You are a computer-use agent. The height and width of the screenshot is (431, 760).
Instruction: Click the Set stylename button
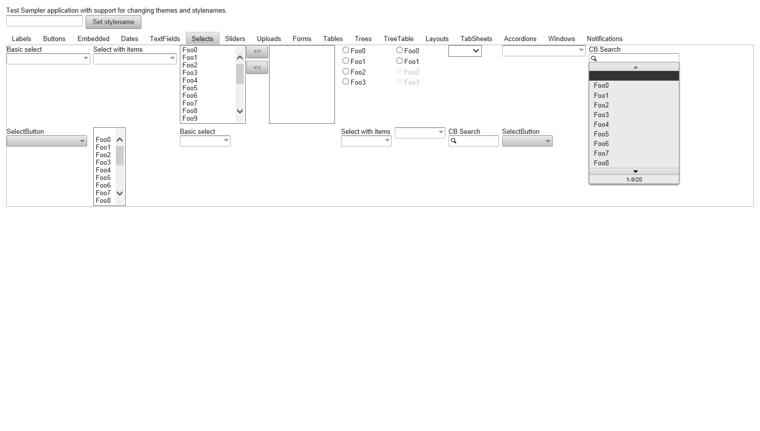coord(113,22)
